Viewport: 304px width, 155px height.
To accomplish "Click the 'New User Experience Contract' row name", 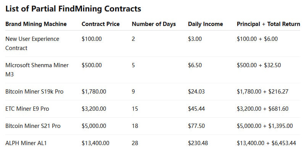I will 32,44.
